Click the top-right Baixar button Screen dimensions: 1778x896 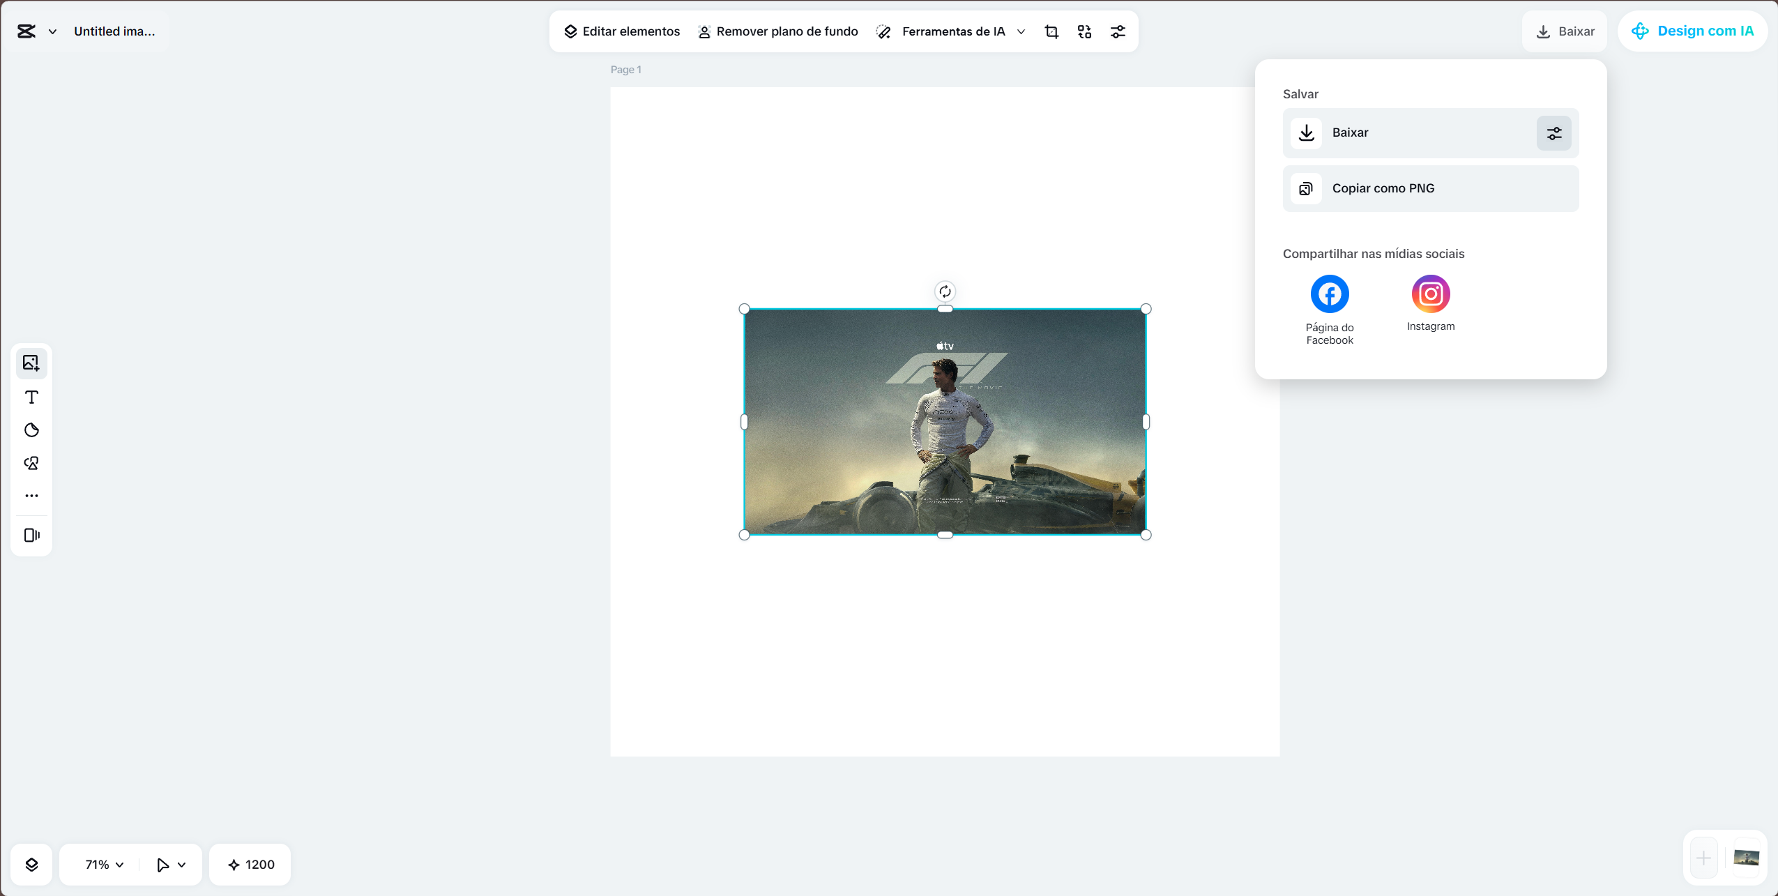(1565, 31)
